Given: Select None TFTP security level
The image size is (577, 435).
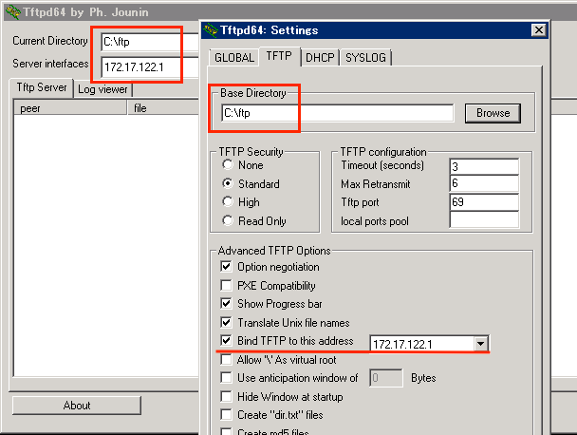Looking at the screenshot, I should coord(228,164).
